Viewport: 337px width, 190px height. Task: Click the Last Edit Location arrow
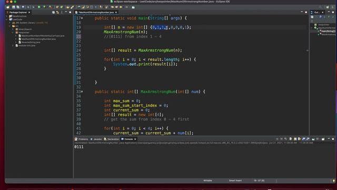[x=112, y=7]
